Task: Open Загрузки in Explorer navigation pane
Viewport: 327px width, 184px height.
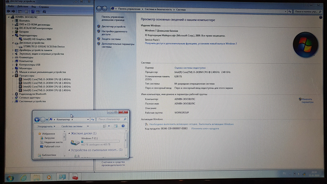Action: tap(49, 138)
